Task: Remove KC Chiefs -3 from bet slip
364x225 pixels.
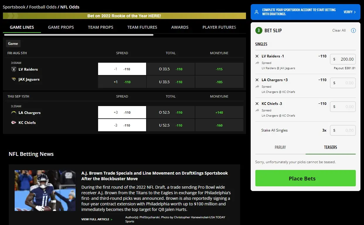Action: 257,103
